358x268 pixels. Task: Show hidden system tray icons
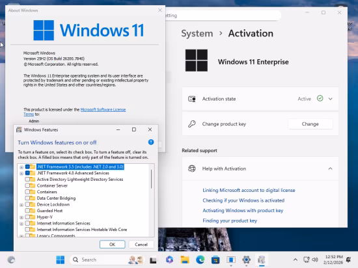tap(296, 260)
